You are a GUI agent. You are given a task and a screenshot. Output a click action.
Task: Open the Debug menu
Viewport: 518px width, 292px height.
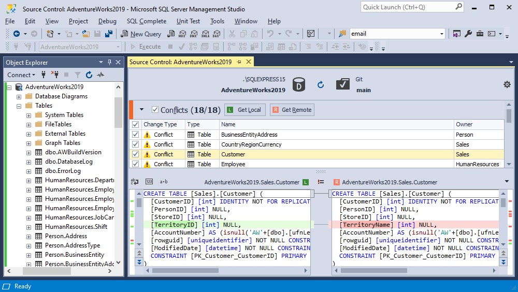coord(107,21)
